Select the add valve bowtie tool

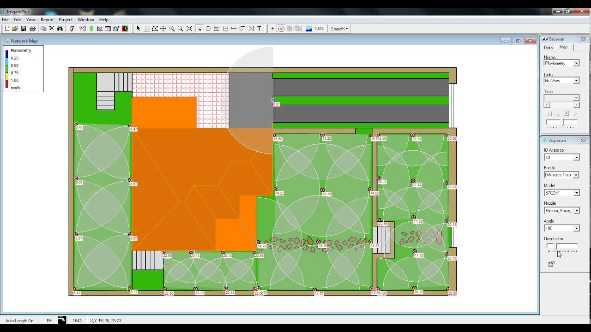(251, 29)
